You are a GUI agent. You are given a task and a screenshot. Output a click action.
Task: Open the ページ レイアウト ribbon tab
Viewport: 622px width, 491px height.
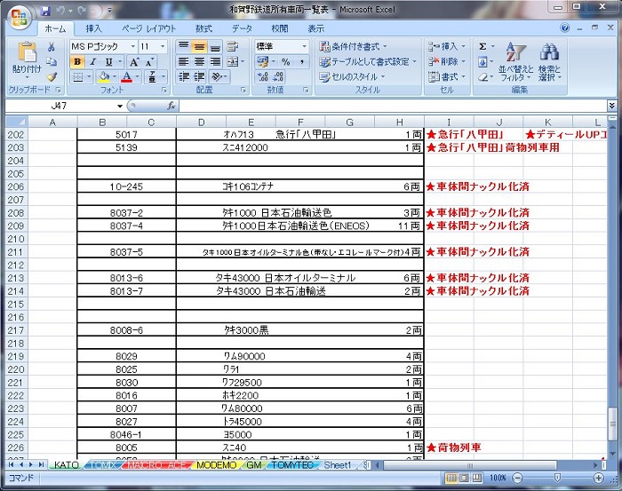pos(148,28)
